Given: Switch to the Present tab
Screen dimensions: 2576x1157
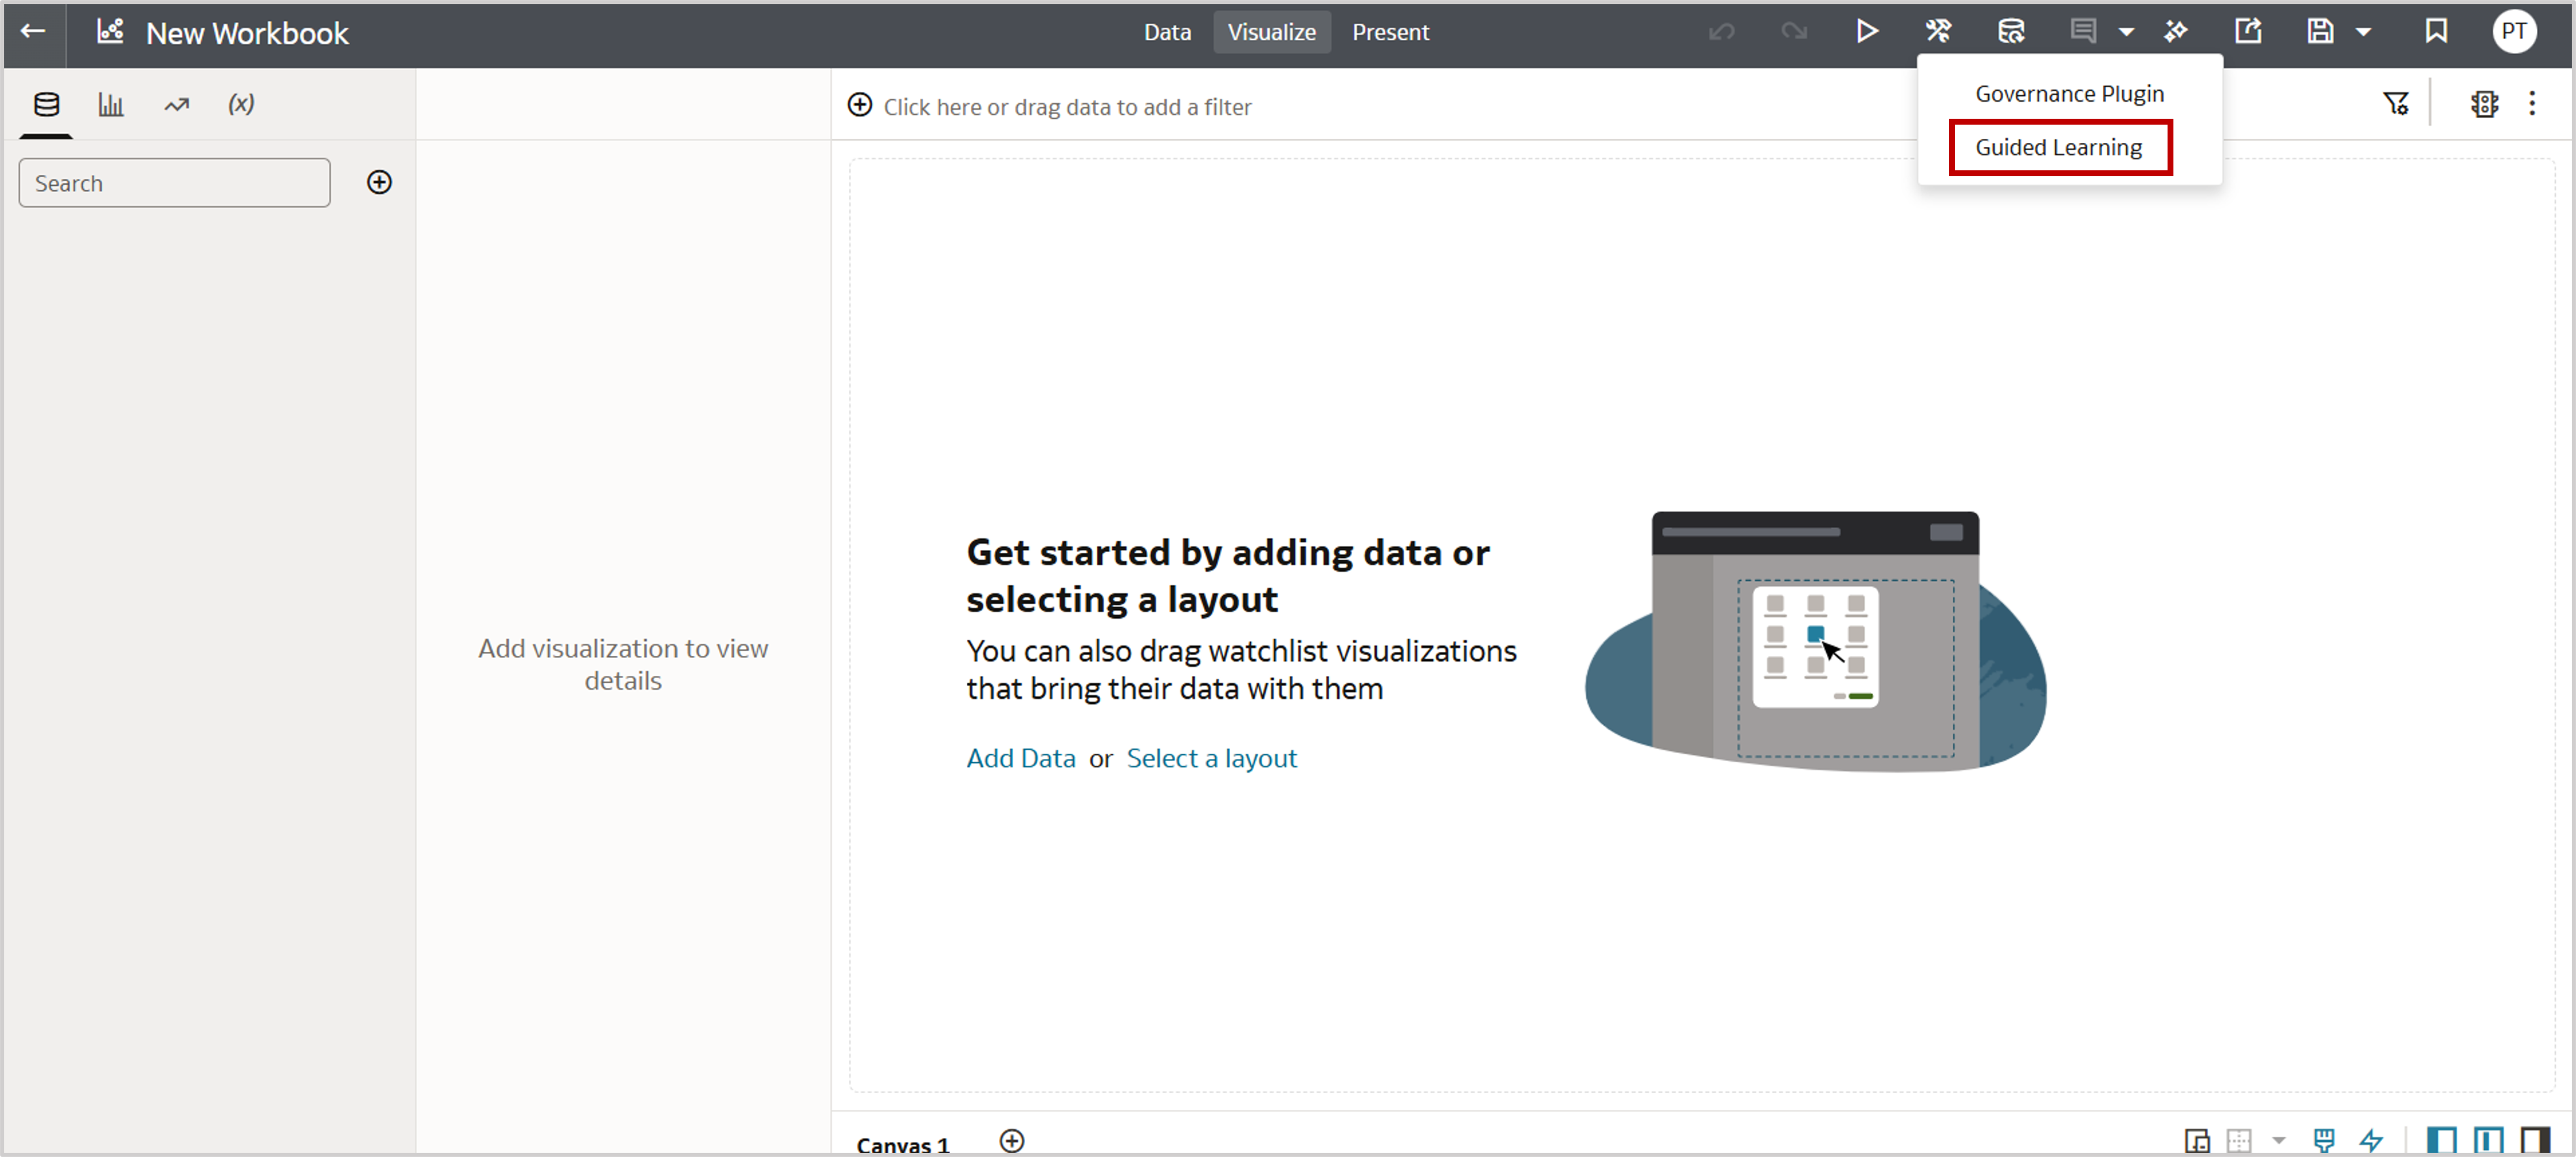Looking at the screenshot, I should [x=1391, y=32].
